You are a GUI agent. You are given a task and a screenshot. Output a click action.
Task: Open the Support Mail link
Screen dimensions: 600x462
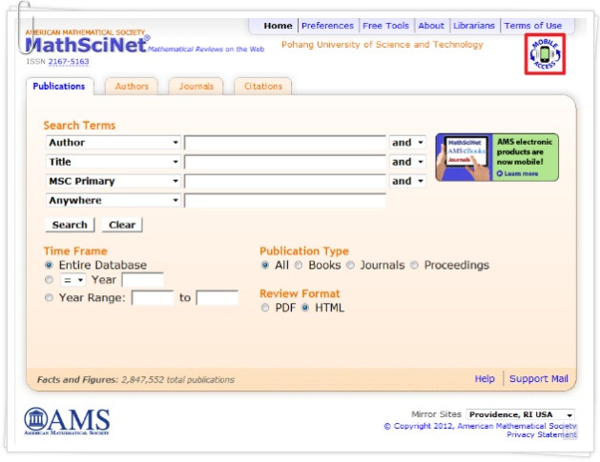point(538,379)
